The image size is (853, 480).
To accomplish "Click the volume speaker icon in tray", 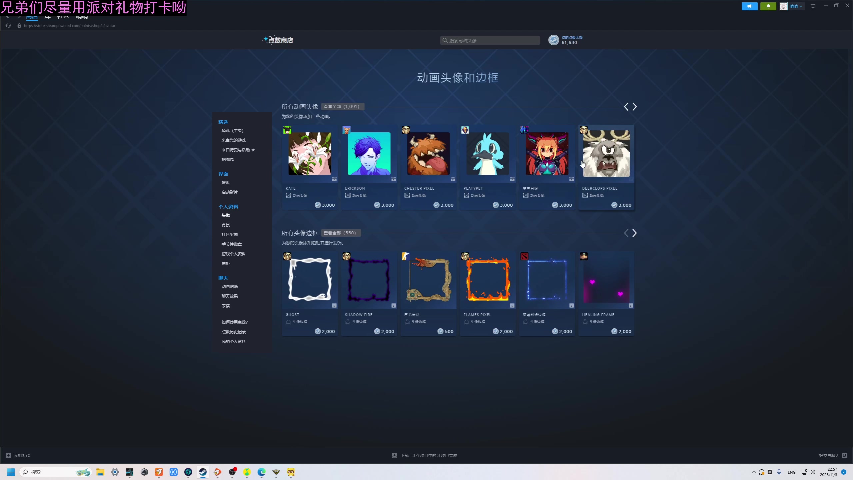I will click(x=812, y=472).
